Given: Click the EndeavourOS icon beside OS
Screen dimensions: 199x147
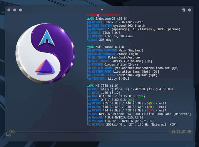Looking at the screenshot, I should click(88, 19).
